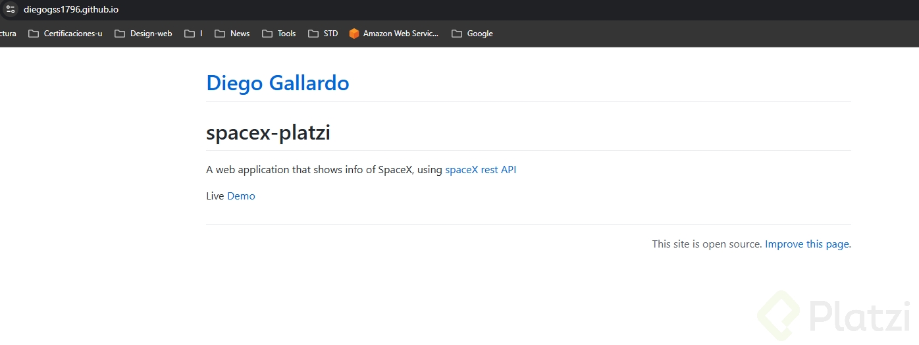Click the Platzi text in the watermark
The image size is (919, 345).
[858, 316]
